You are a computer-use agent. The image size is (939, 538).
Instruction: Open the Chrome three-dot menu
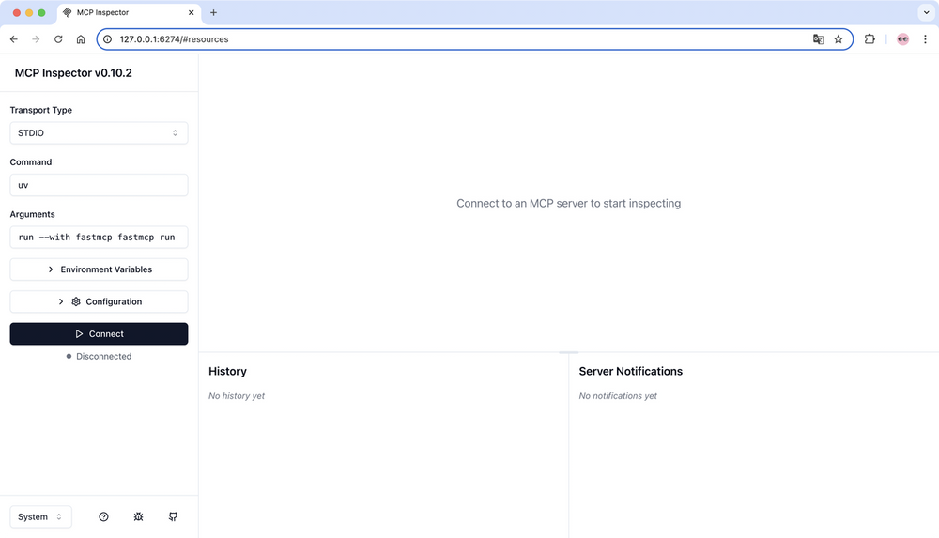click(x=925, y=39)
